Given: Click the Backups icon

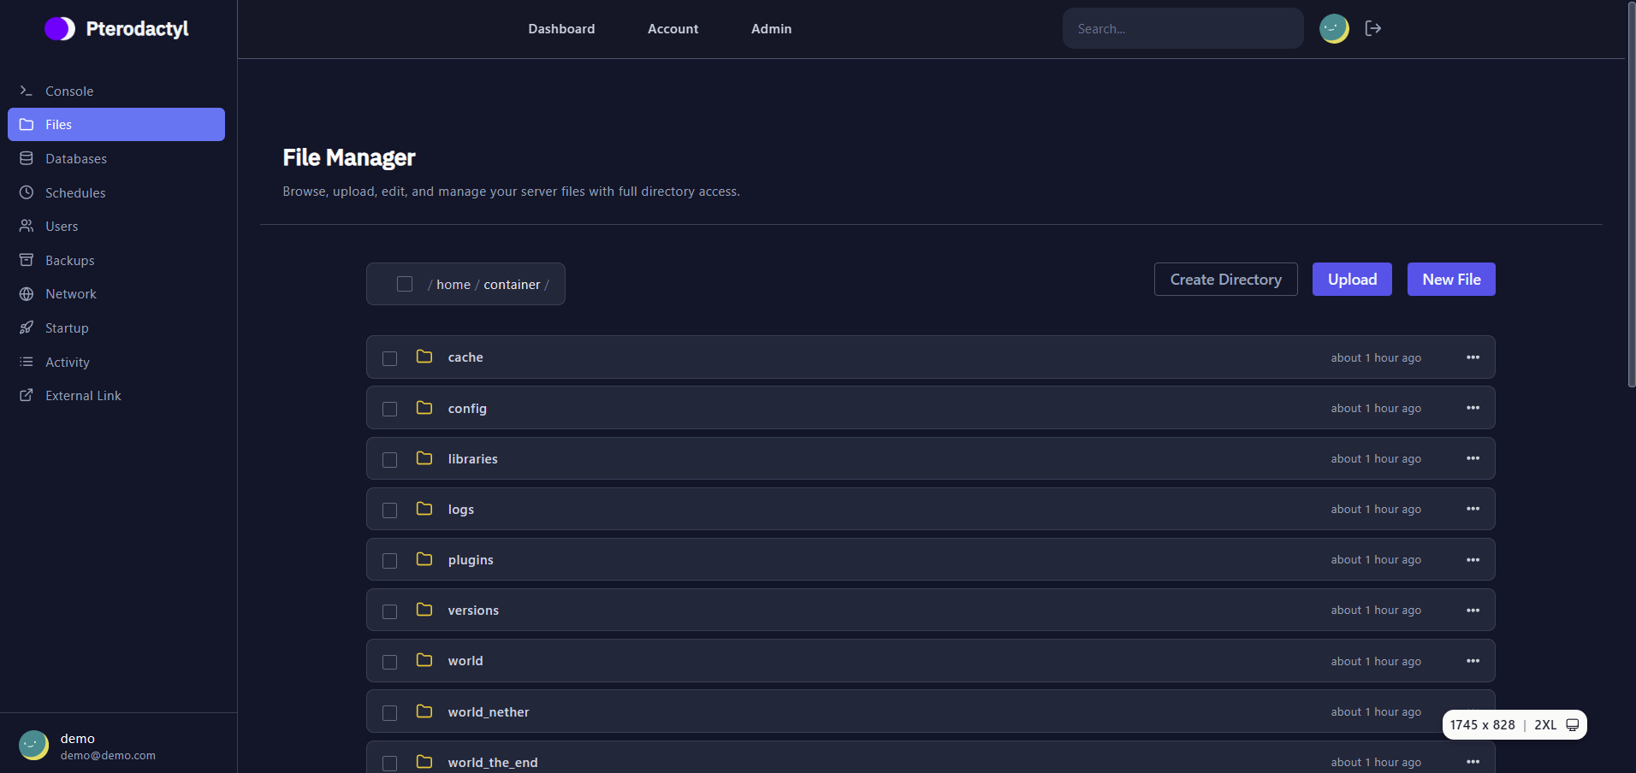Looking at the screenshot, I should click(27, 260).
